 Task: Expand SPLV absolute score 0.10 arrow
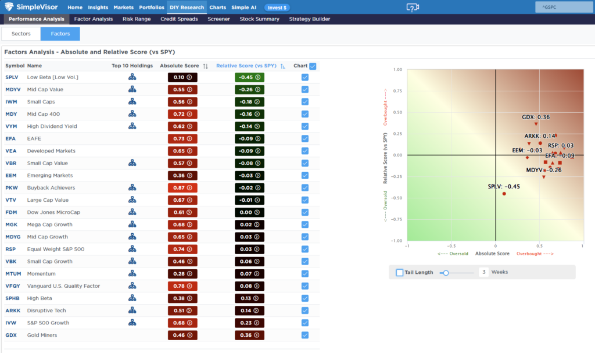point(189,77)
